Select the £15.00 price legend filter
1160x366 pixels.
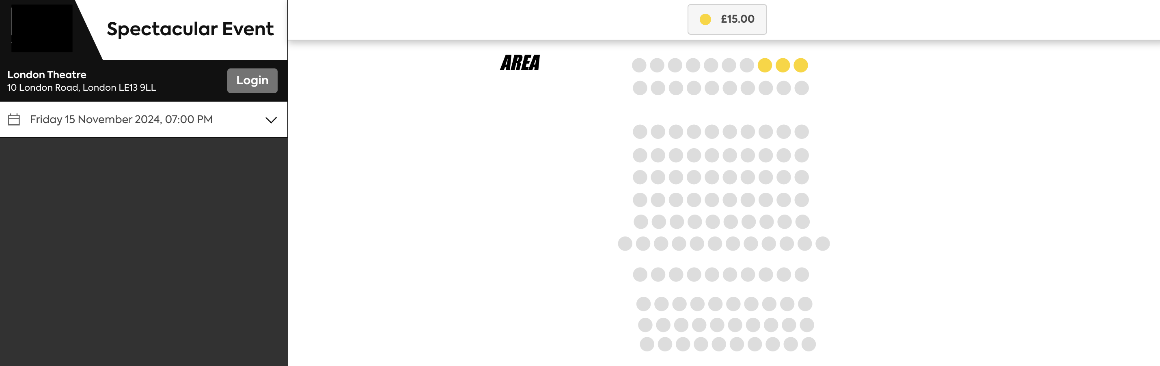727,19
